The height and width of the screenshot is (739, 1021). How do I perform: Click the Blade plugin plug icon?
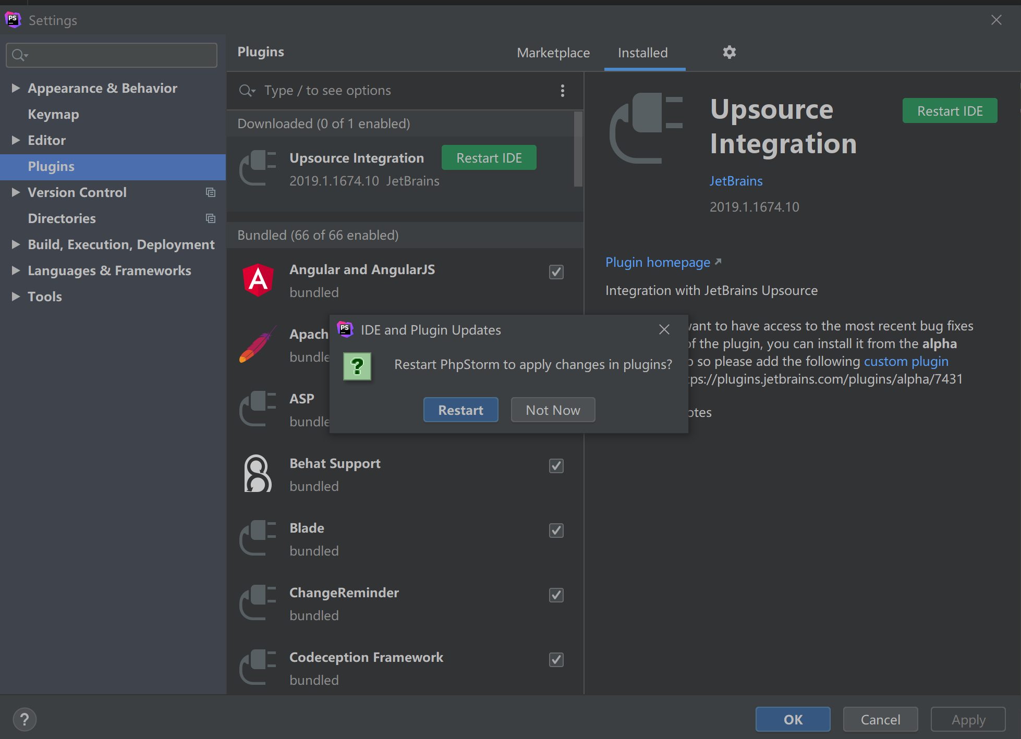click(258, 538)
